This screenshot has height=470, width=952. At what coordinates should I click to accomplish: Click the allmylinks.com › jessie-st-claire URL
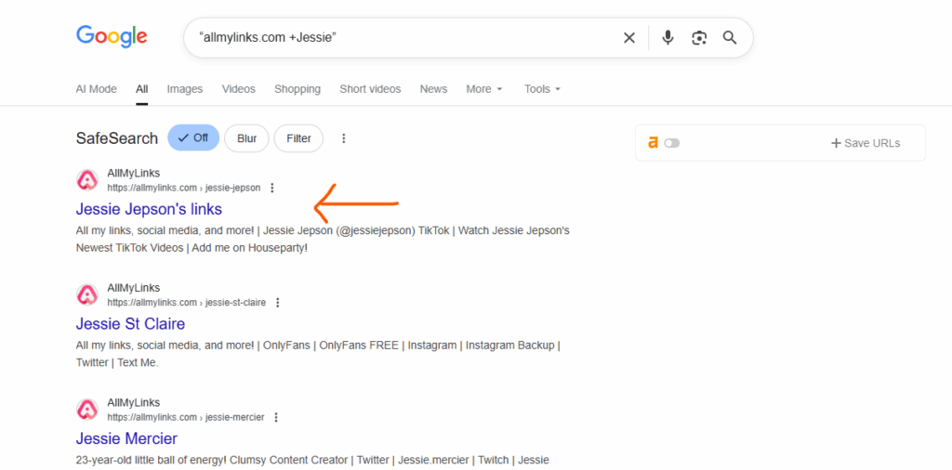(186, 303)
